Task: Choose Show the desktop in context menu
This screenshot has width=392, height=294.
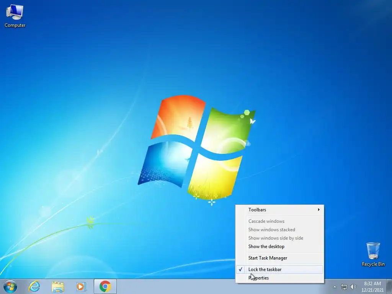Action: pos(279,247)
